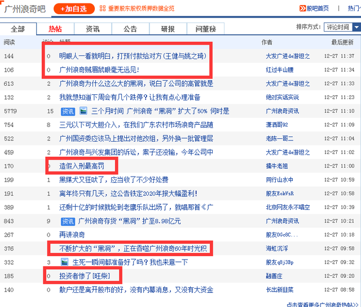The height and width of the screenshot is (307, 361).
Task: Open post 明眼人一看就明白，打预付款给对方
Action: coord(133,56)
